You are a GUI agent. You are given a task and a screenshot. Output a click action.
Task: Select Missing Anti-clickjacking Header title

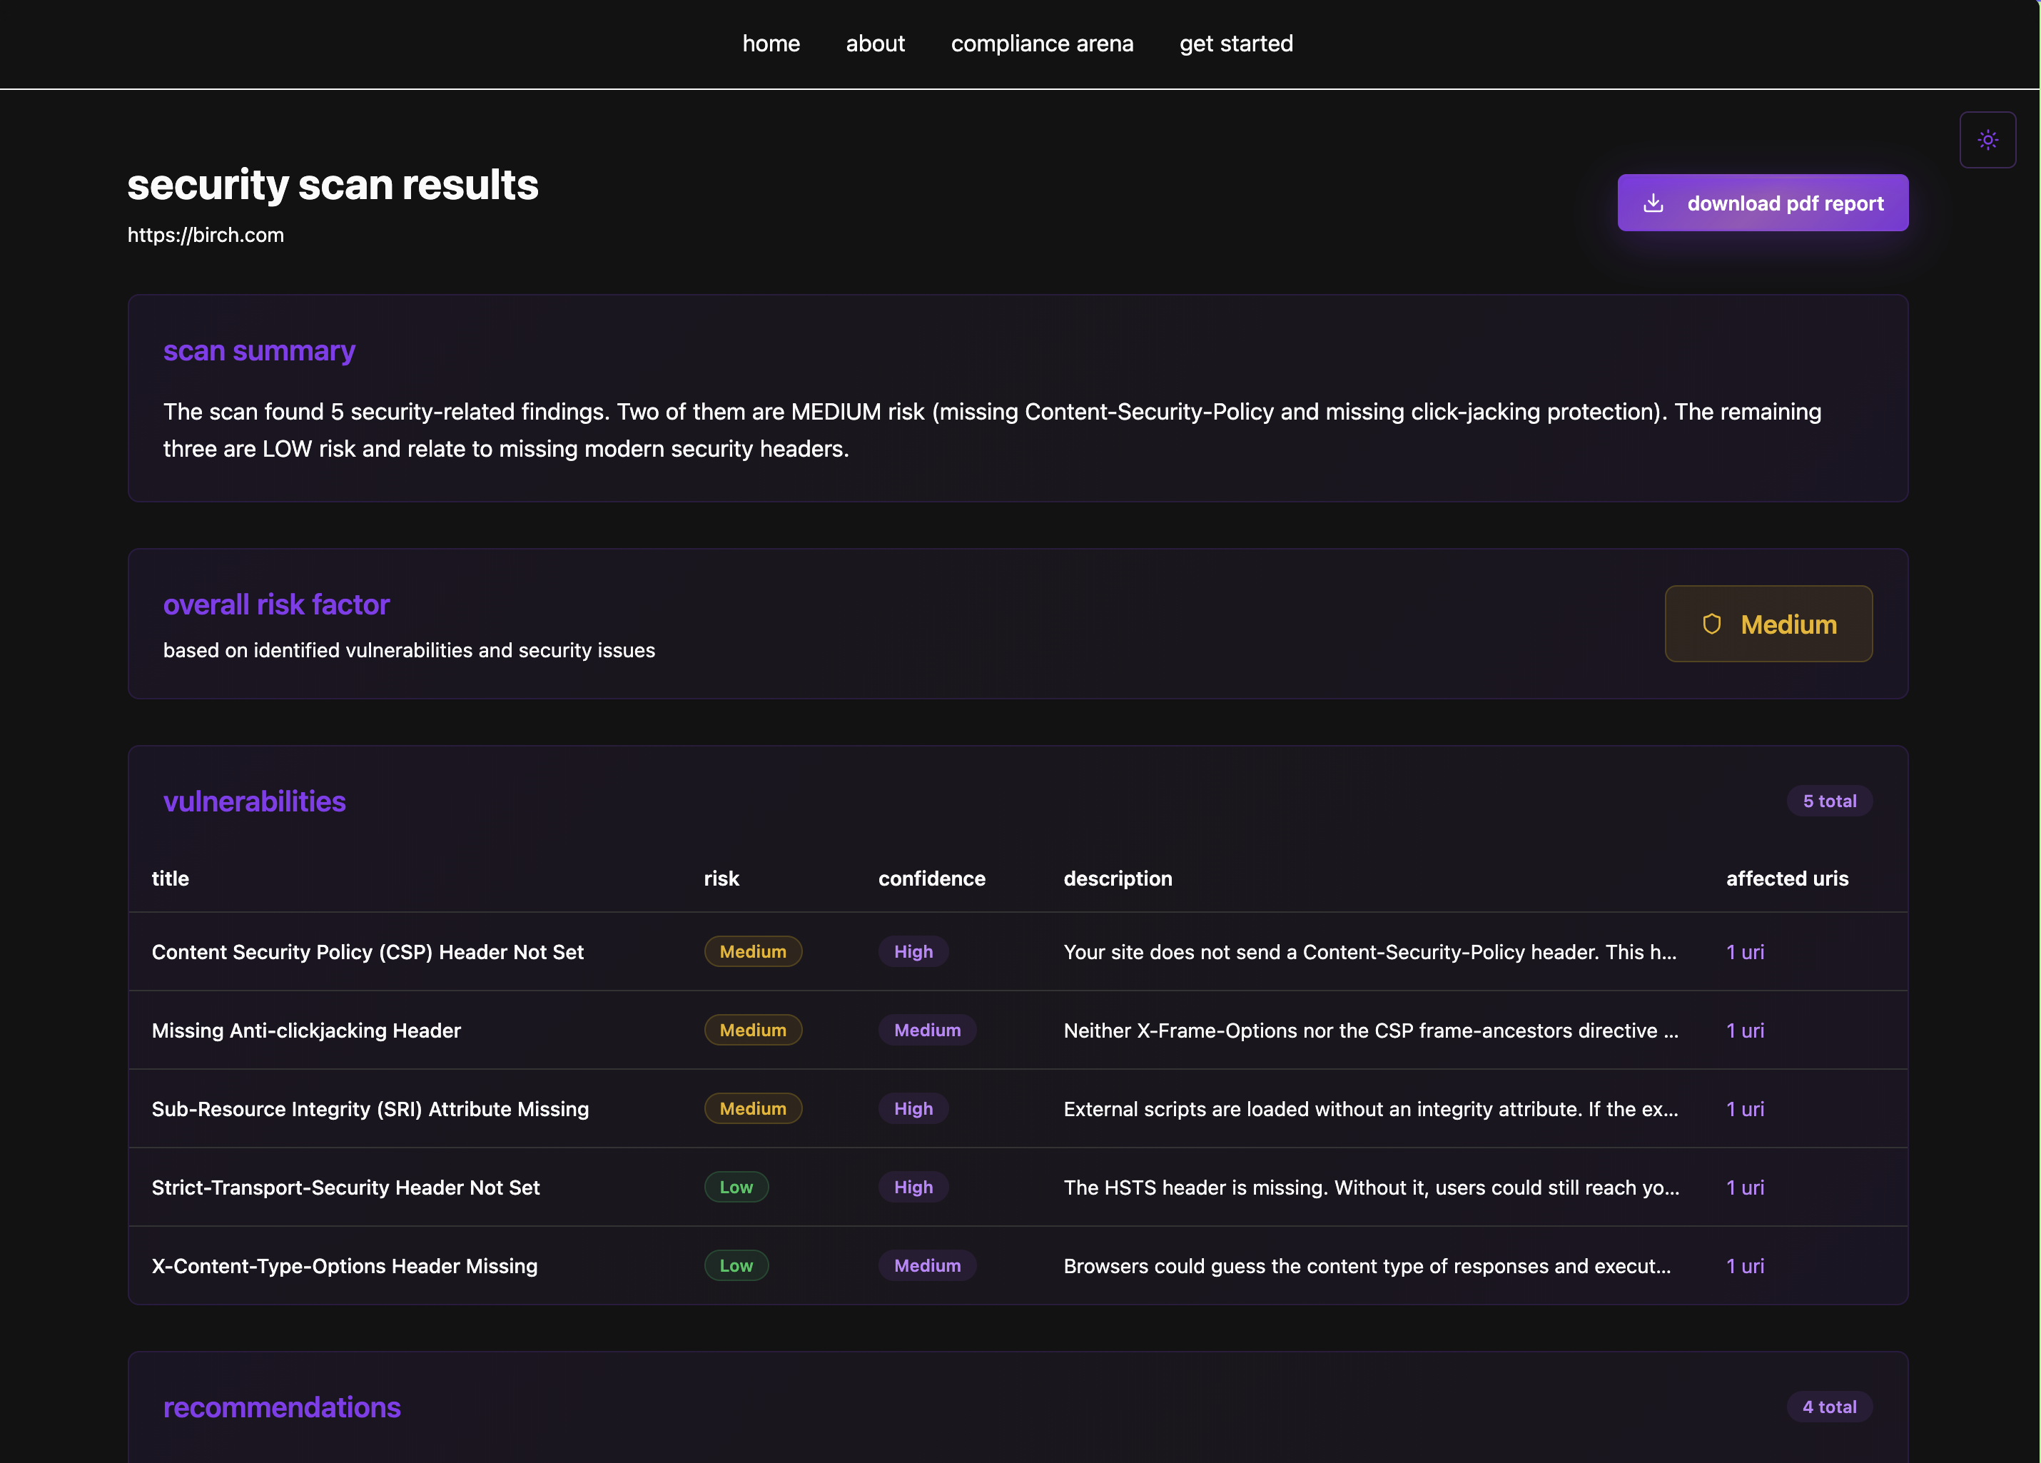pyautogui.click(x=306, y=1031)
